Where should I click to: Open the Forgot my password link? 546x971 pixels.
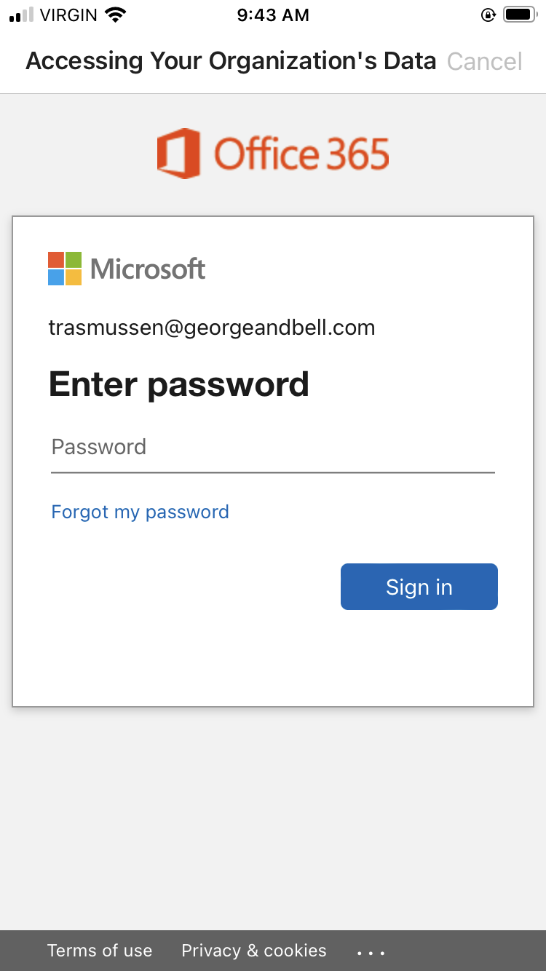pyautogui.click(x=140, y=512)
